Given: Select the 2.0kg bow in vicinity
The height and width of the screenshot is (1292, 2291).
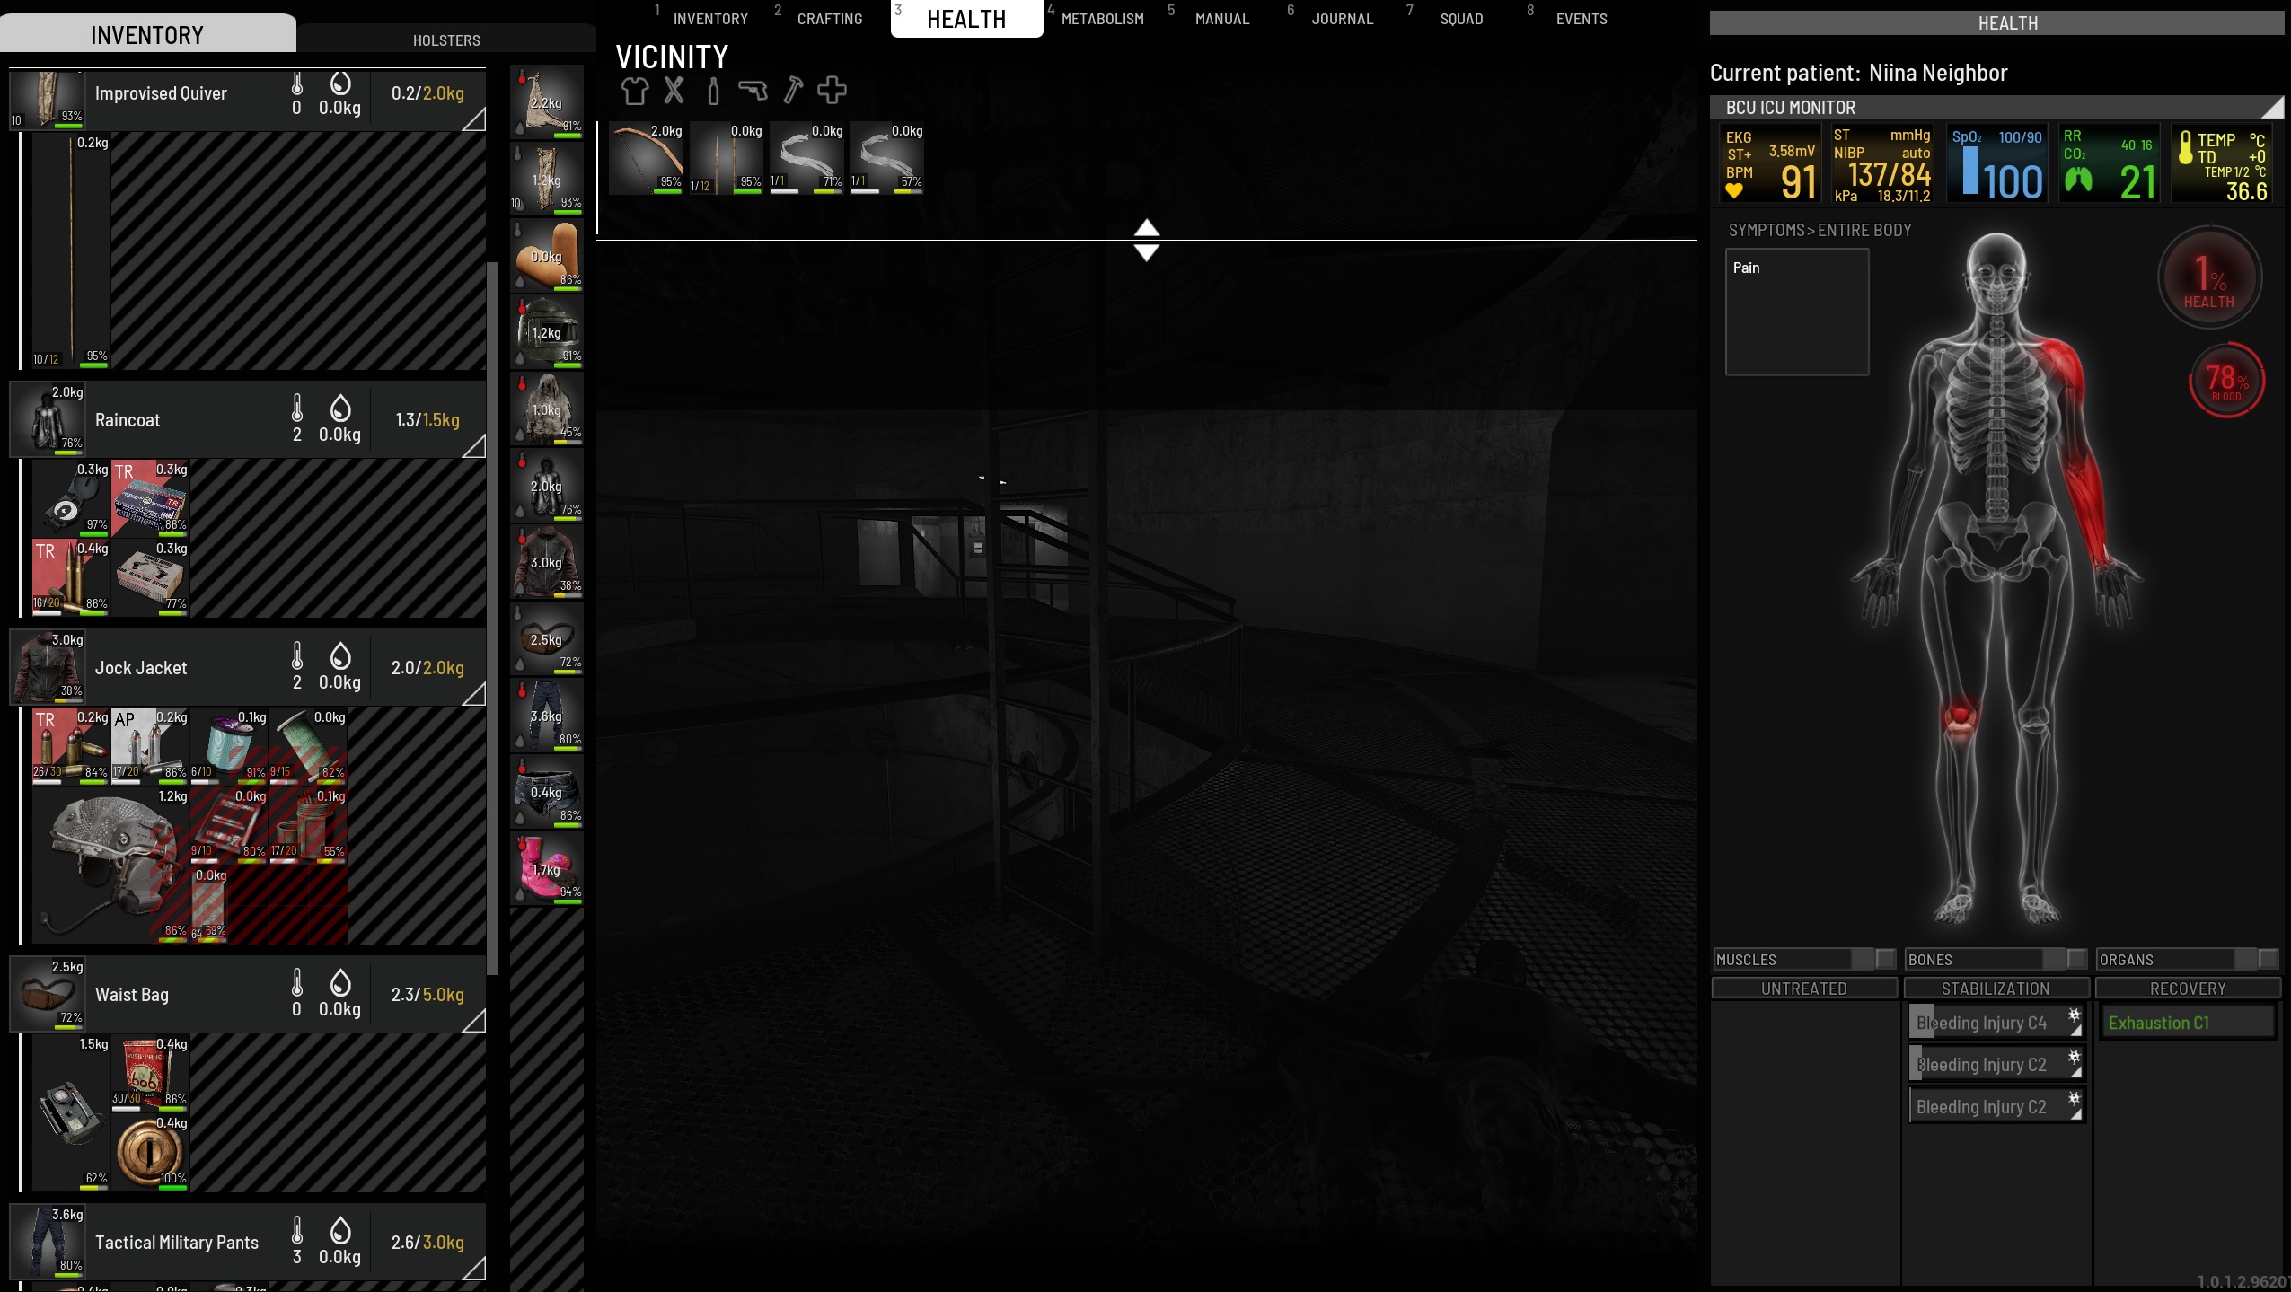Looking at the screenshot, I should (647, 158).
